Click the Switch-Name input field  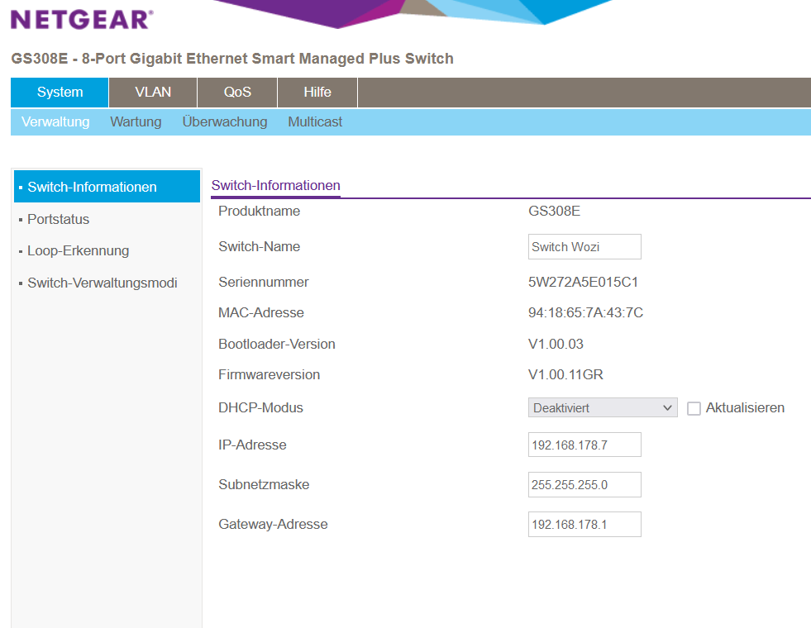584,246
